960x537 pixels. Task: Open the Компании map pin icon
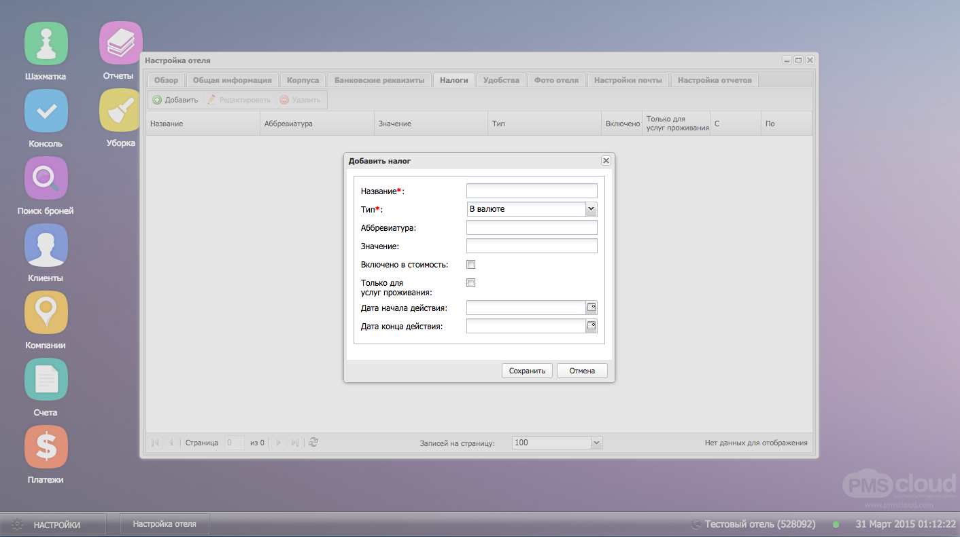click(46, 312)
